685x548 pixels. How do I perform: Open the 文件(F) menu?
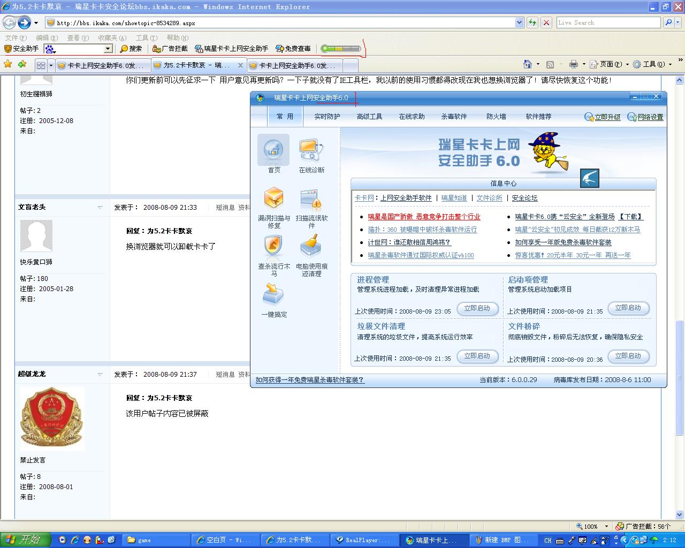tap(16, 38)
